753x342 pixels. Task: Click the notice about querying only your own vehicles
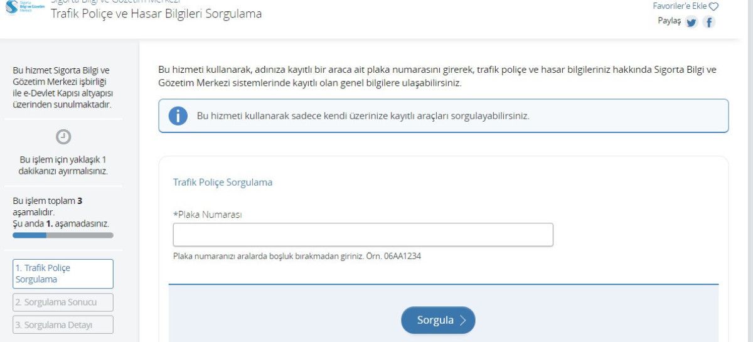pyautogui.click(x=363, y=116)
